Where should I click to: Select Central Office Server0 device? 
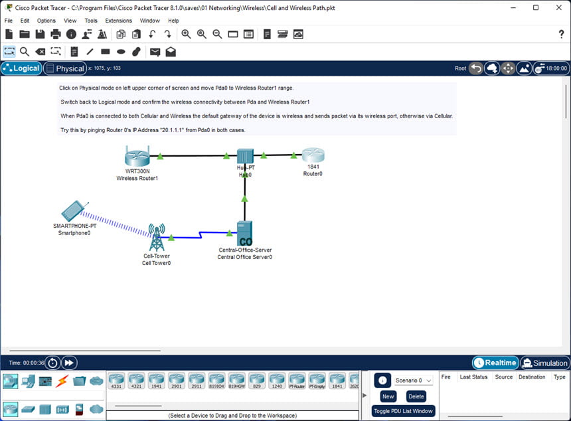coord(244,234)
